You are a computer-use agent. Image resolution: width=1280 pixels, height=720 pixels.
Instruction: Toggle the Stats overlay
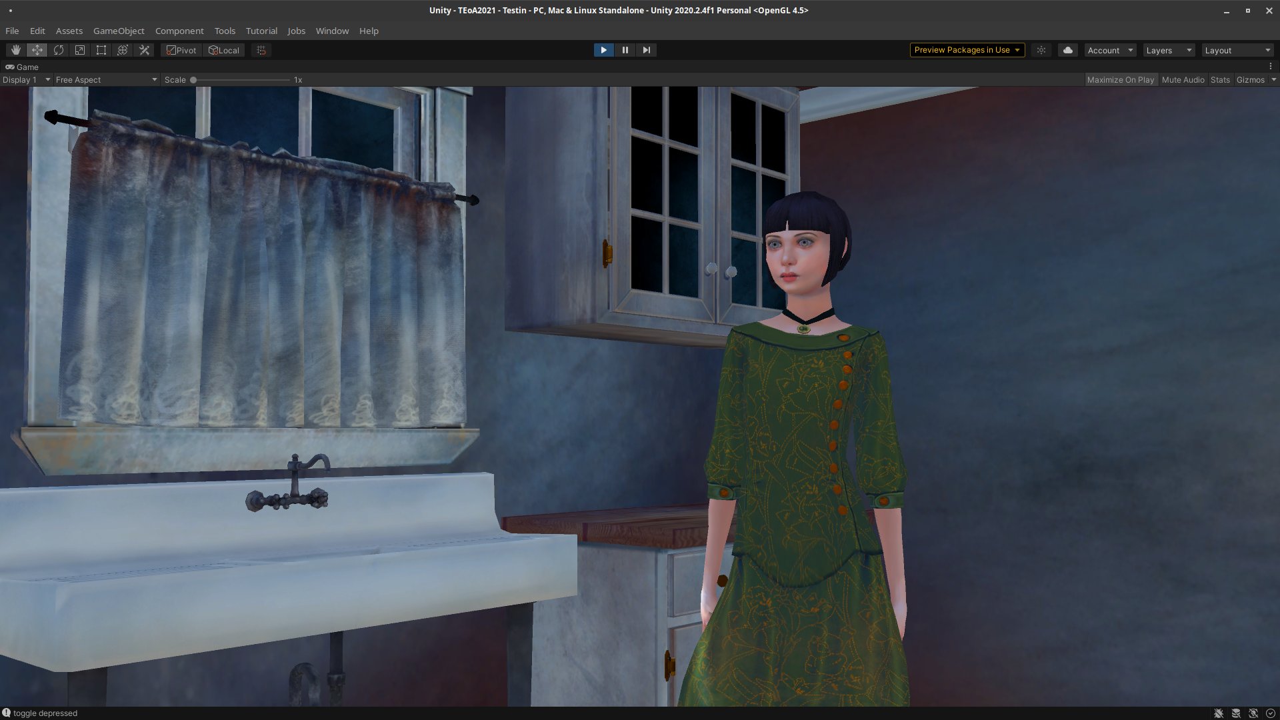pyautogui.click(x=1220, y=80)
